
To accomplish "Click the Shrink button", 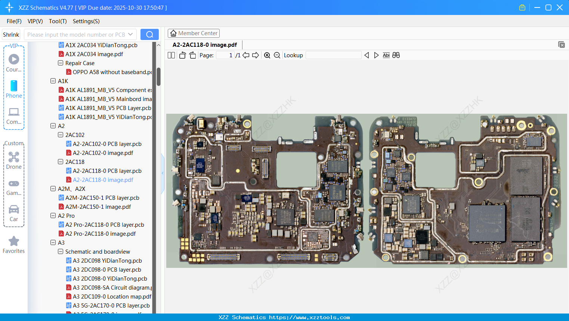I will (x=11, y=34).
